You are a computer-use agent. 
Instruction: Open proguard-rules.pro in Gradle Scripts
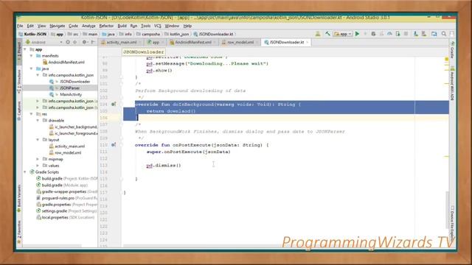click(x=58, y=198)
